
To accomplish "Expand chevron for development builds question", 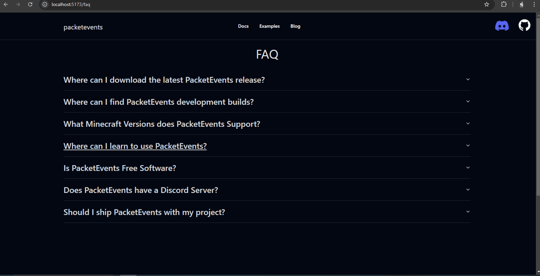I will tap(467, 102).
